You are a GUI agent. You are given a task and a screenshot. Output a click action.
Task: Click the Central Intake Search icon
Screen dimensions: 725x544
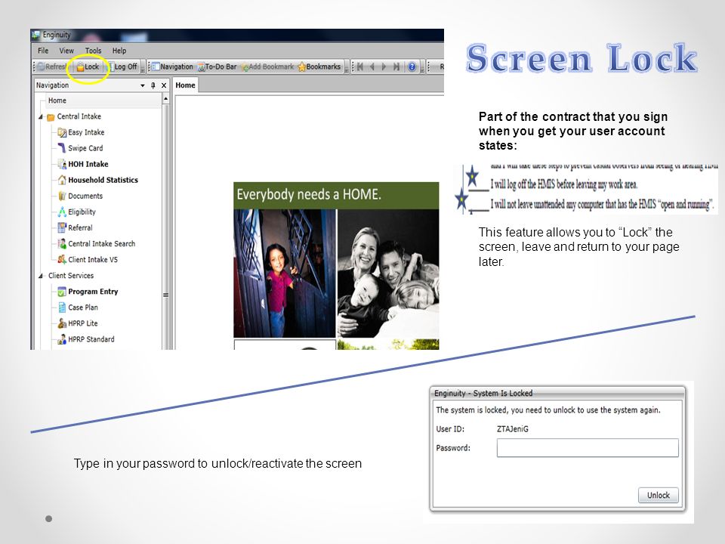click(62, 244)
